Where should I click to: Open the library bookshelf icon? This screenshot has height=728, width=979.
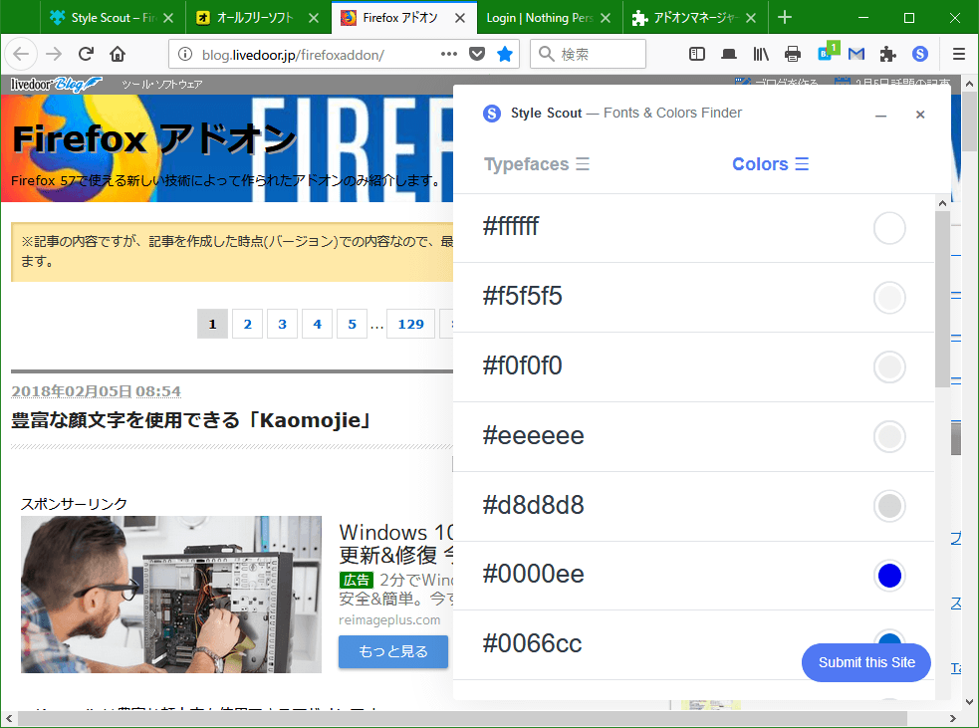[x=761, y=55]
